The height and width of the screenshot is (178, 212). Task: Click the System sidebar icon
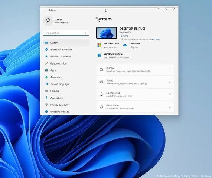(x=46, y=43)
